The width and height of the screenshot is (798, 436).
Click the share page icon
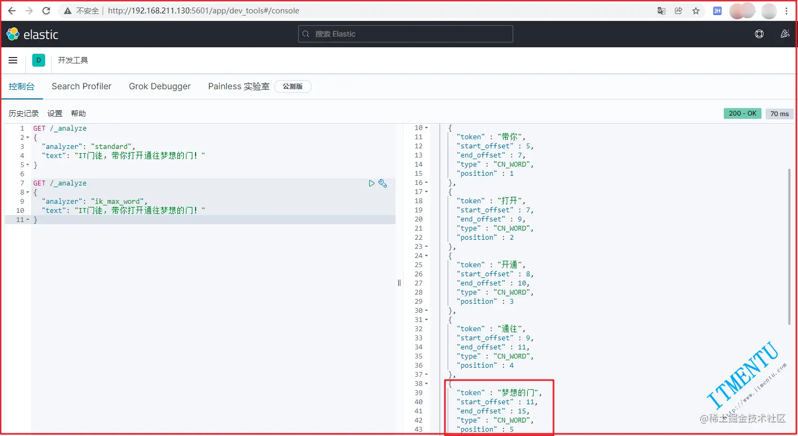pyautogui.click(x=679, y=11)
